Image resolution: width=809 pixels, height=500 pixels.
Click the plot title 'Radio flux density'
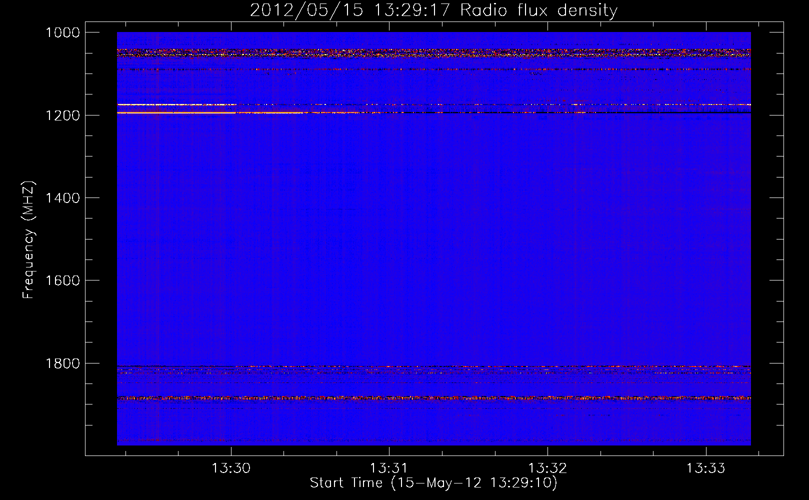click(538, 10)
